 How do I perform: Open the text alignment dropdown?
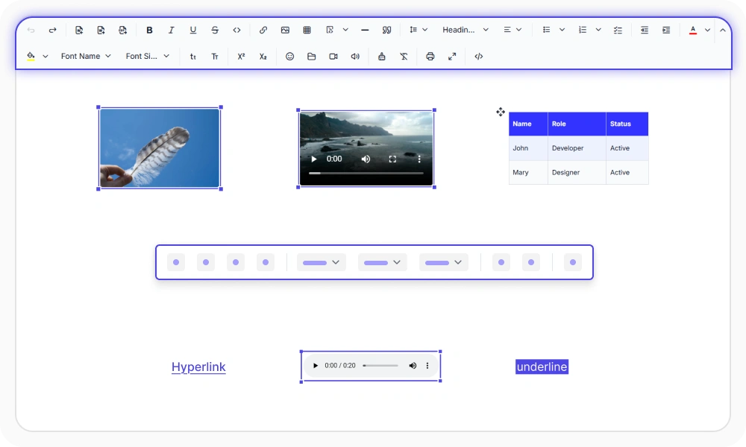point(513,30)
